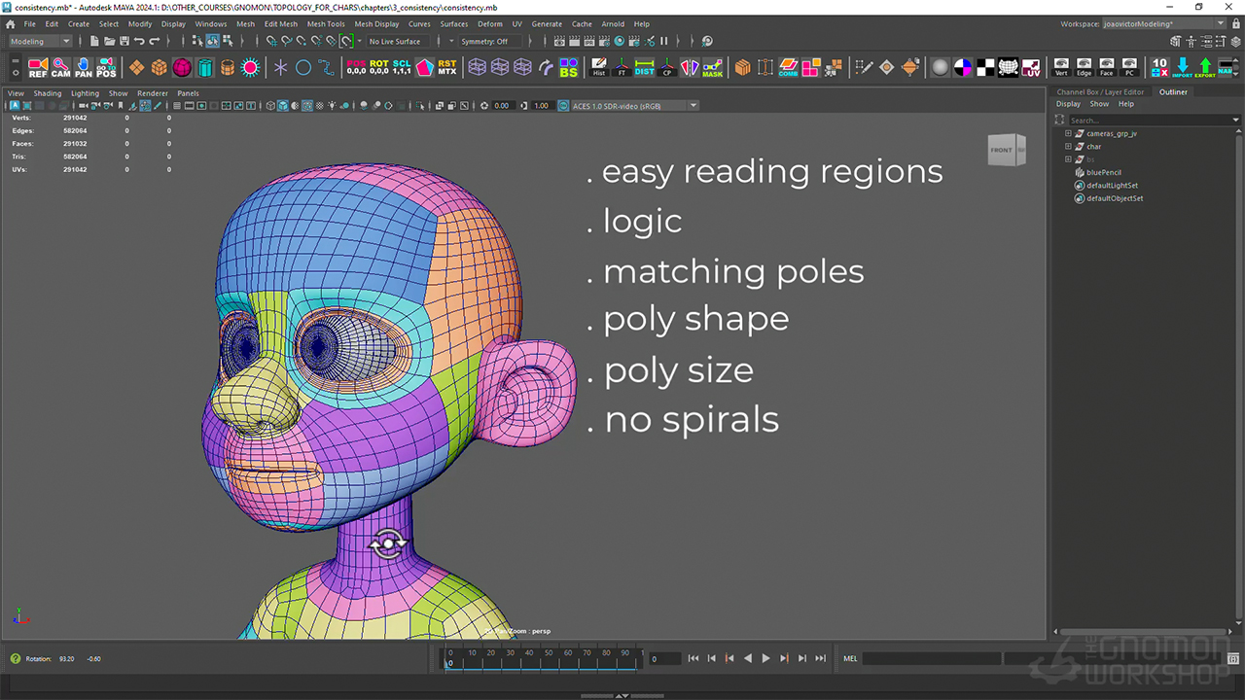
Task: Click the RST MTX shelf button
Action: (x=446, y=67)
